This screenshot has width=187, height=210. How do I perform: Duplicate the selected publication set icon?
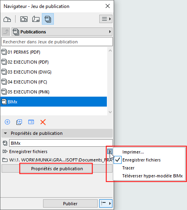[x=19, y=122]
